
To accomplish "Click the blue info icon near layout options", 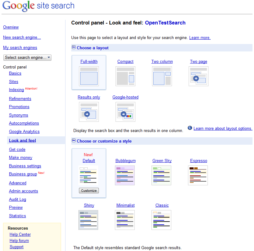I will pyautogui.click(x=190, y=128).
